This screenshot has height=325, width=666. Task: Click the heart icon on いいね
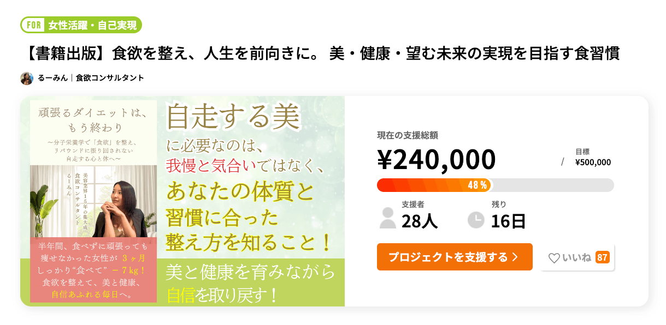coord(554,258)
